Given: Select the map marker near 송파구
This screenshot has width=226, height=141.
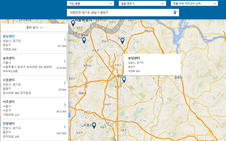Looking at the screenshot, I should [122, 41].
